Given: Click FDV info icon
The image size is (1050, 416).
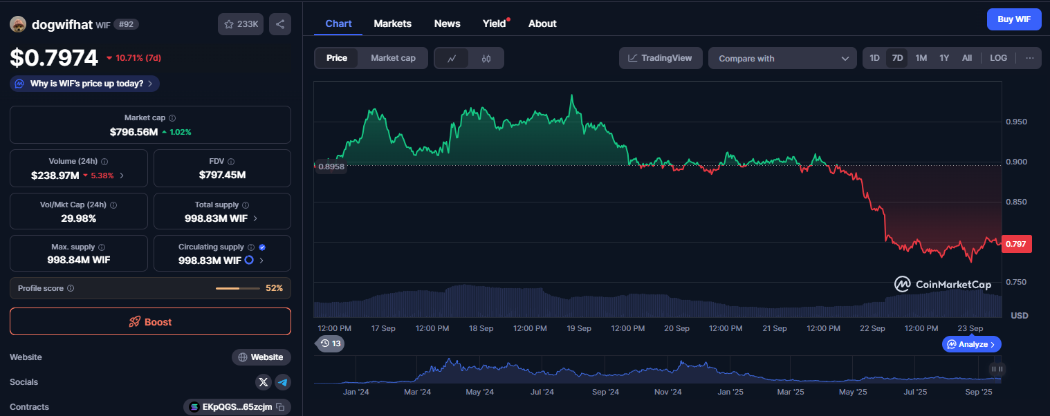Looking at the screenshot, I should coord(231,161).
